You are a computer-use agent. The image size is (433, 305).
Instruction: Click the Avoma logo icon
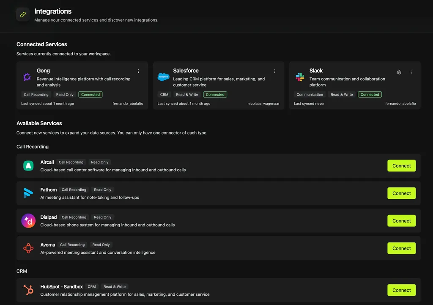tap(28, 248)
